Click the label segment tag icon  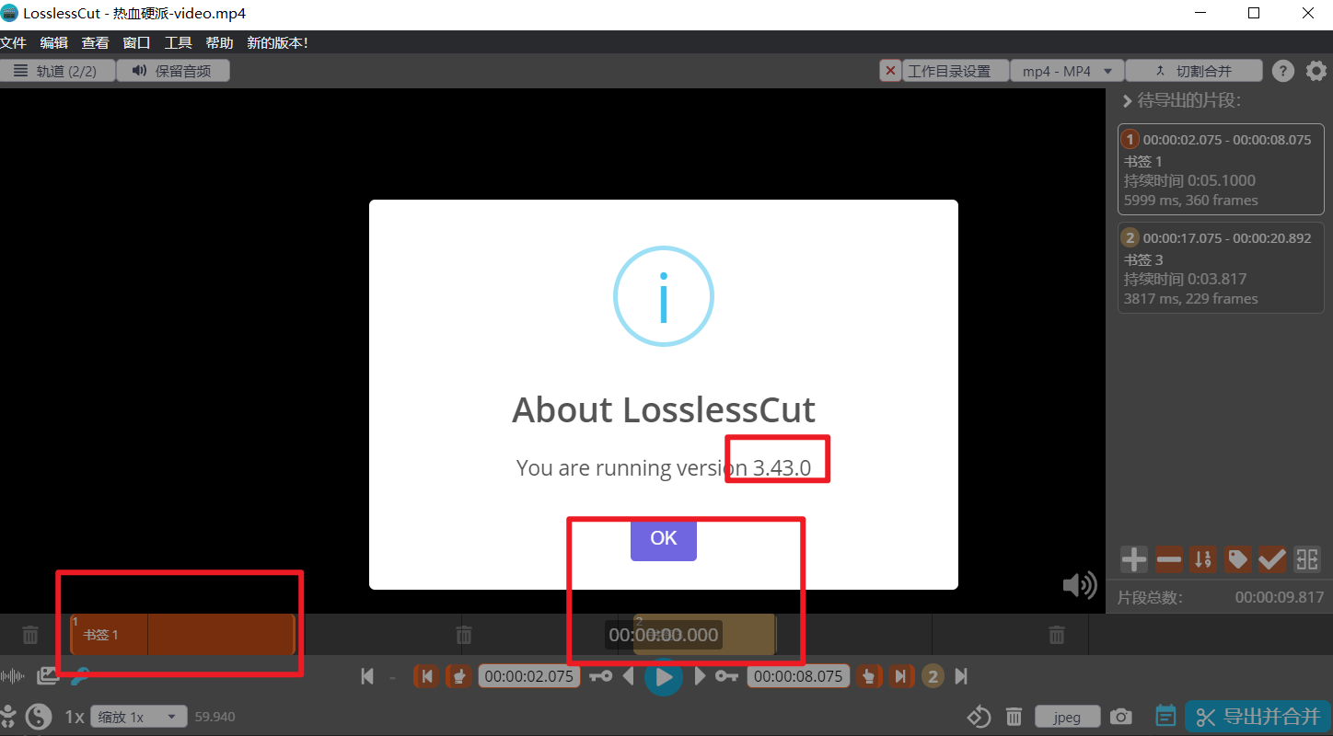coord(1237,559)
